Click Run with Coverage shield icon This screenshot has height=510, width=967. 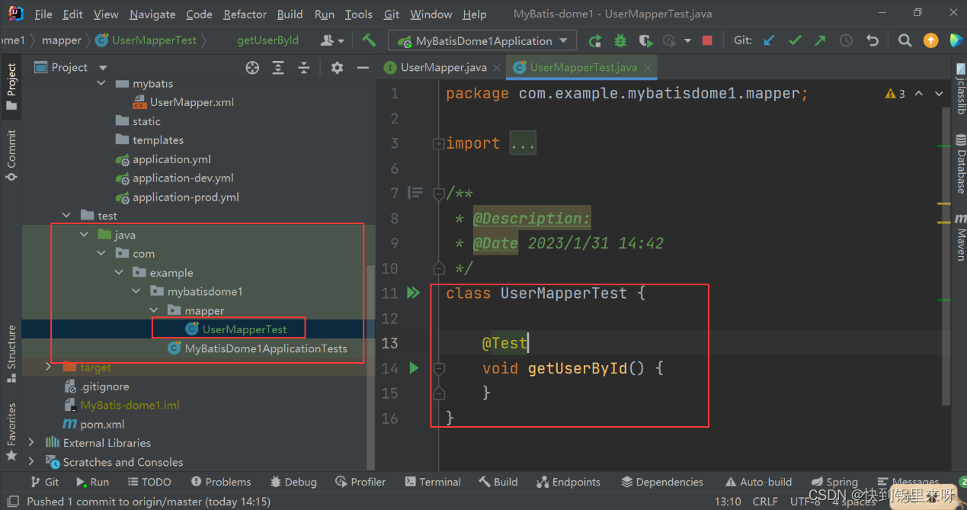point(645,40)
